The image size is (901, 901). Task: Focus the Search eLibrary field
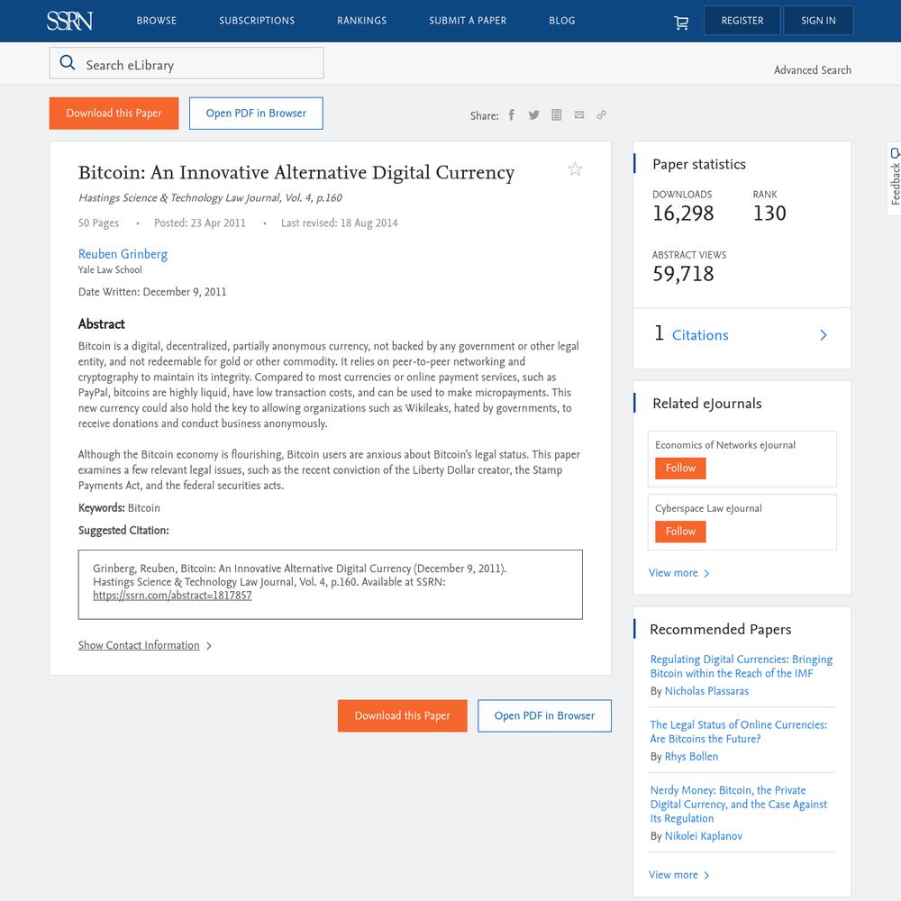click(x=187, y=63)
